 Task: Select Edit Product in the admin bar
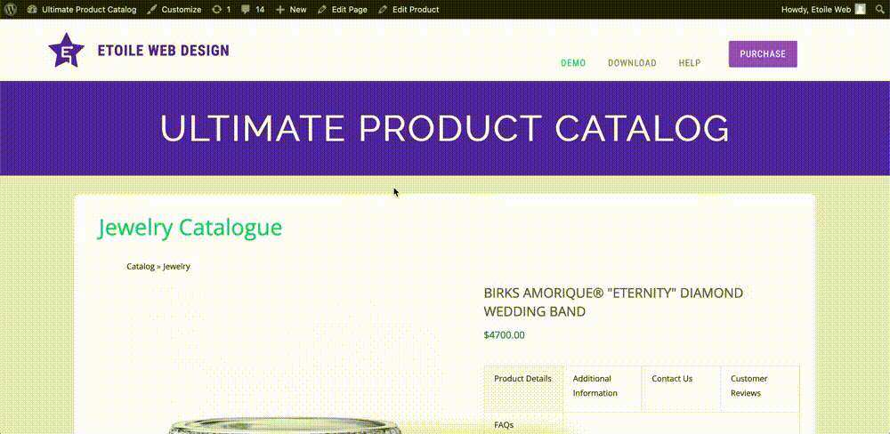(409, 10)
